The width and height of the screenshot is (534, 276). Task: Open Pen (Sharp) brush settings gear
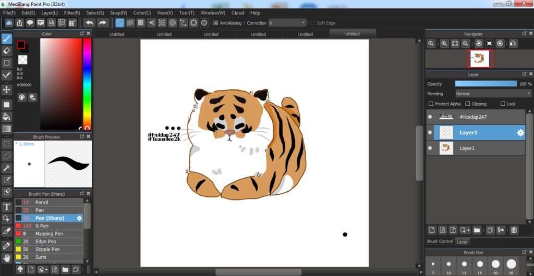point(79,218)
